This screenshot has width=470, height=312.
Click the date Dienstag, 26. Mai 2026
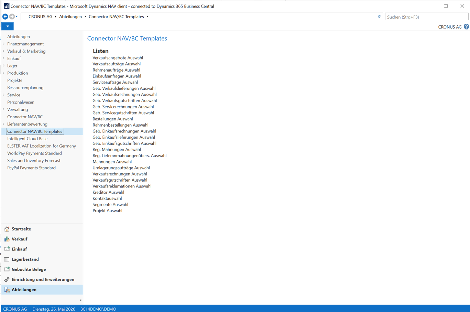tap(54, 309)
